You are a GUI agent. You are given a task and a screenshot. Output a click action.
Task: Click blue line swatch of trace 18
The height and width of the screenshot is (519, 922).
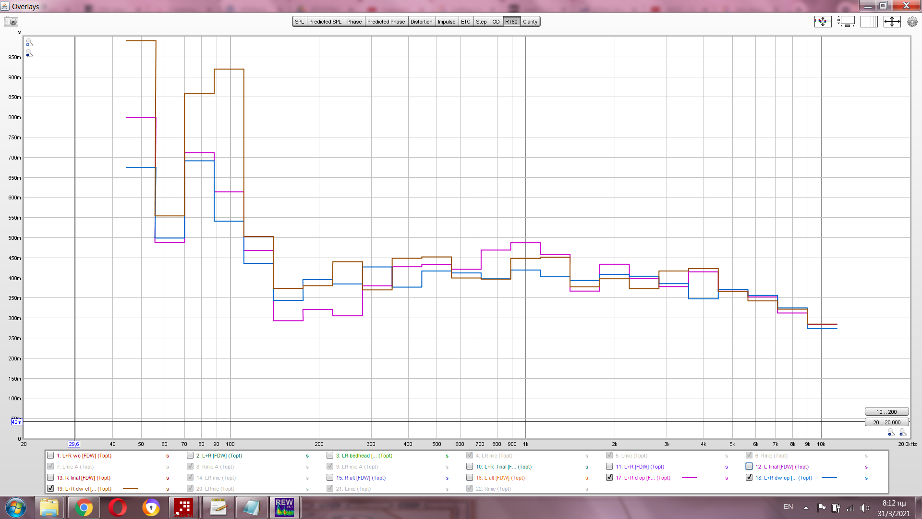click(x=829, y=478)
